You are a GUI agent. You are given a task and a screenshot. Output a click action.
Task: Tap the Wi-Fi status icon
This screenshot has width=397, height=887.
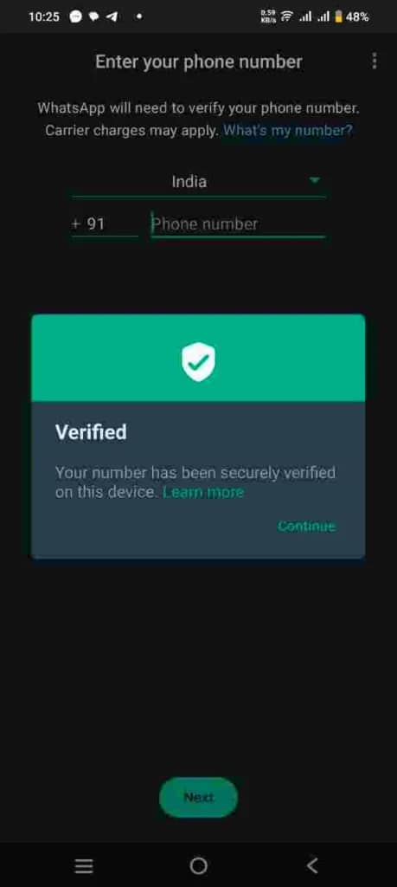287,16
